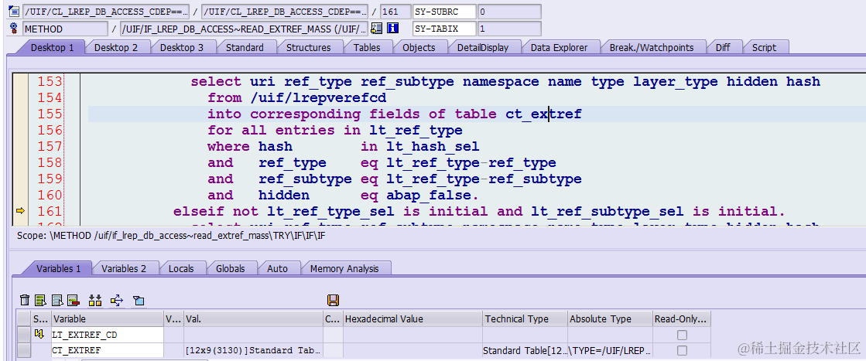Select the Variables 1 tab
The image size is (866, 361).
coord(59,269)
